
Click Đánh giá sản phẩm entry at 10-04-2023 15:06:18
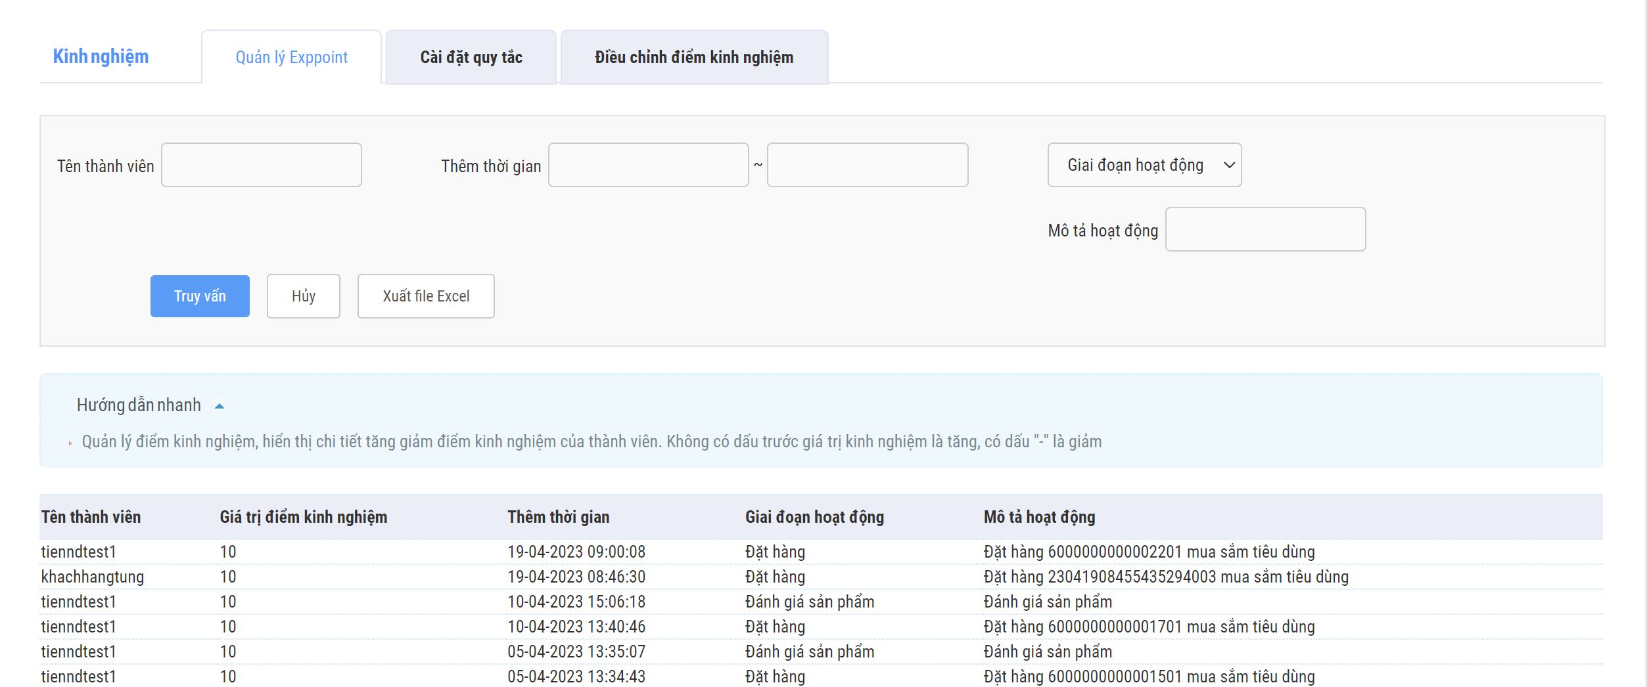pos(809,602)
